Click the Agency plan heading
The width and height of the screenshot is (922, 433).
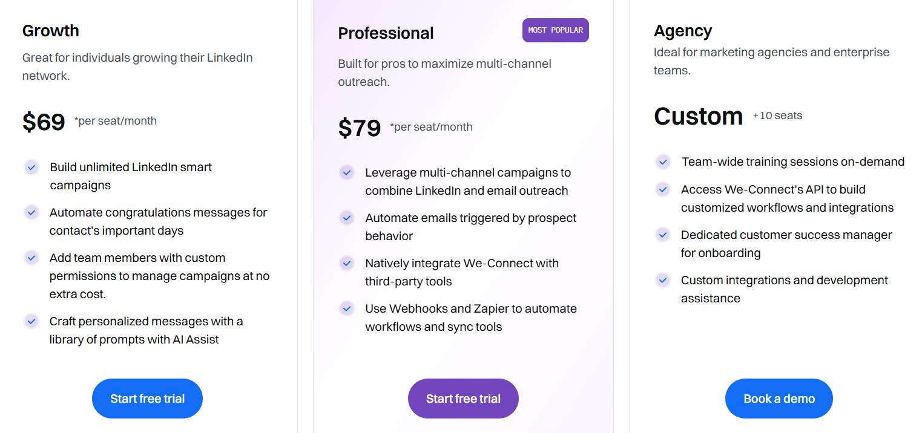pyautogui.click(x=683, y=30)
